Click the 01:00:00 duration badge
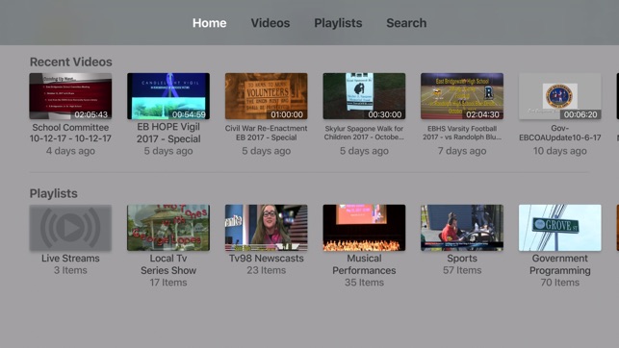Image resolution: width=619 pixels, height=348 pixels. (x=287, y=114)
